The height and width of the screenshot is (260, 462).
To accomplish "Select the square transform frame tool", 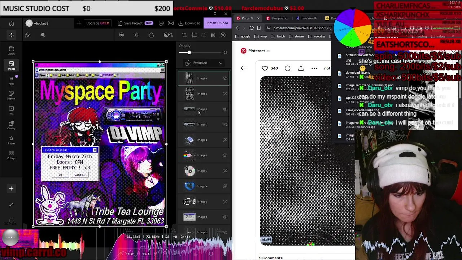I will pos(194,35).
